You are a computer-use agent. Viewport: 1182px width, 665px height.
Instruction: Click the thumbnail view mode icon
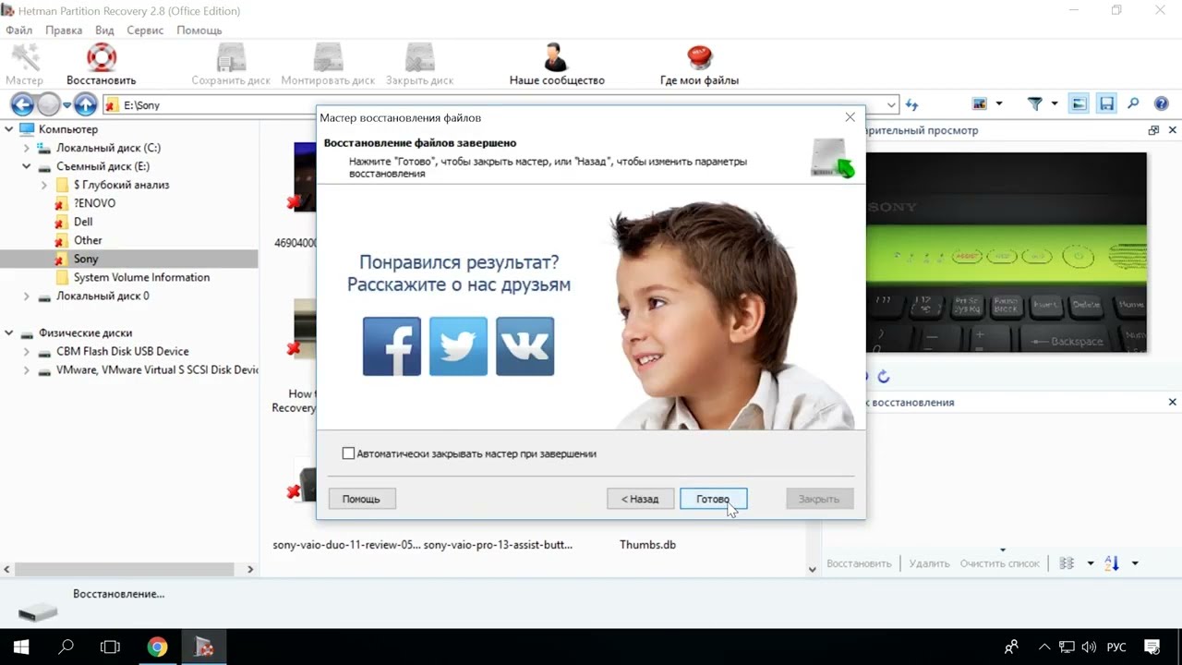[x=980, y=104]
